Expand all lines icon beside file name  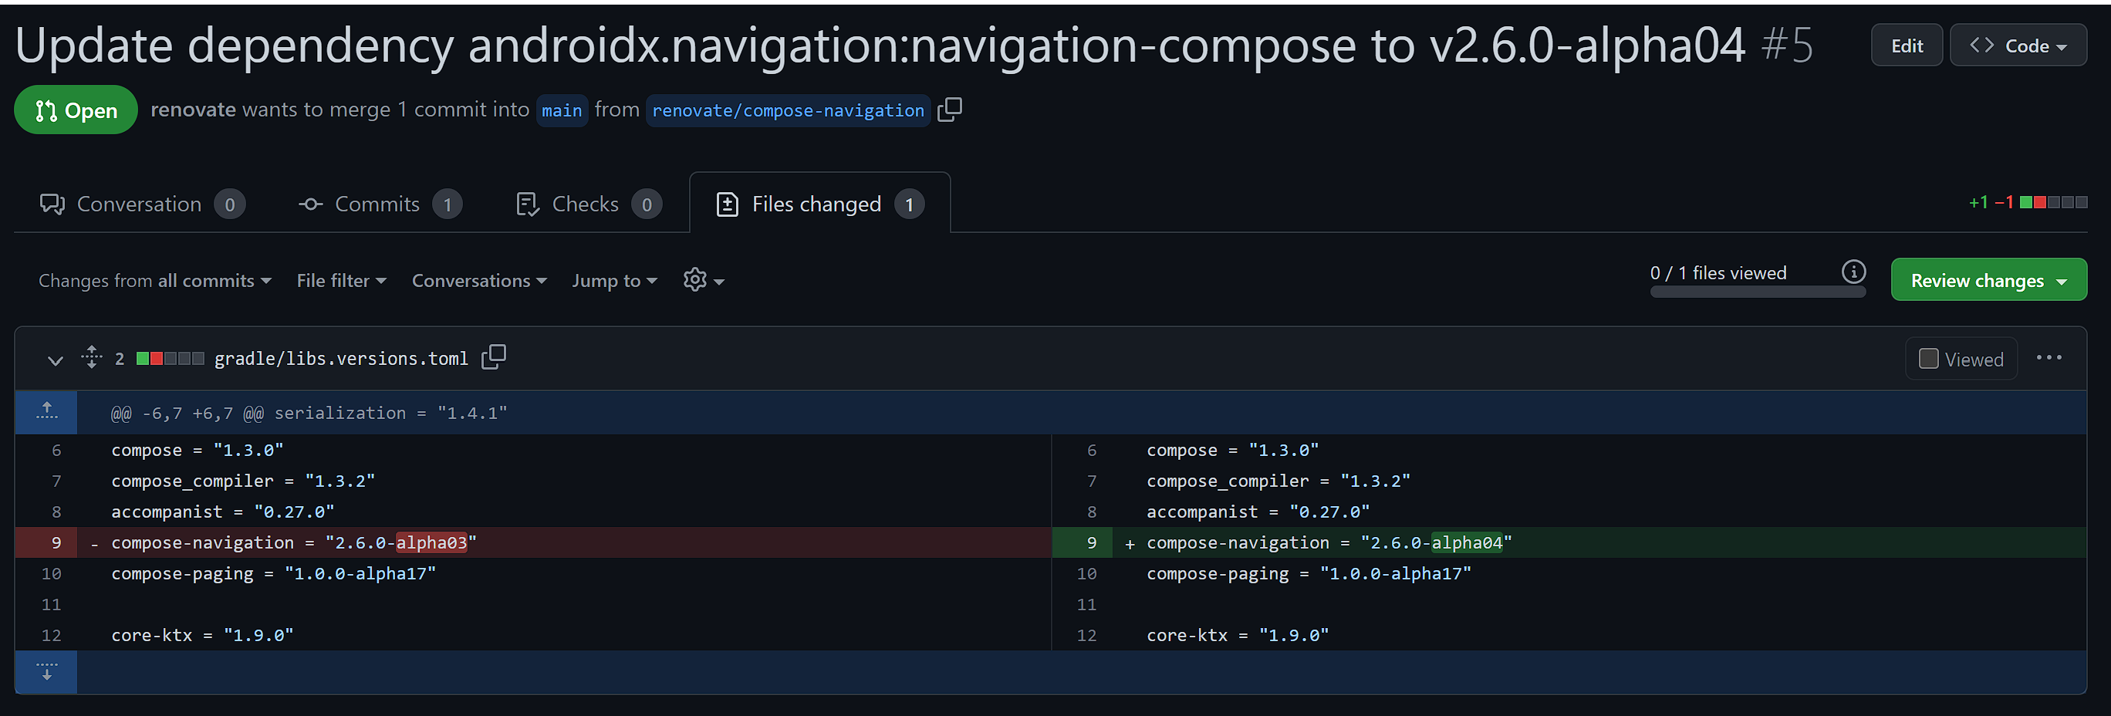click(x=91, y=357)
